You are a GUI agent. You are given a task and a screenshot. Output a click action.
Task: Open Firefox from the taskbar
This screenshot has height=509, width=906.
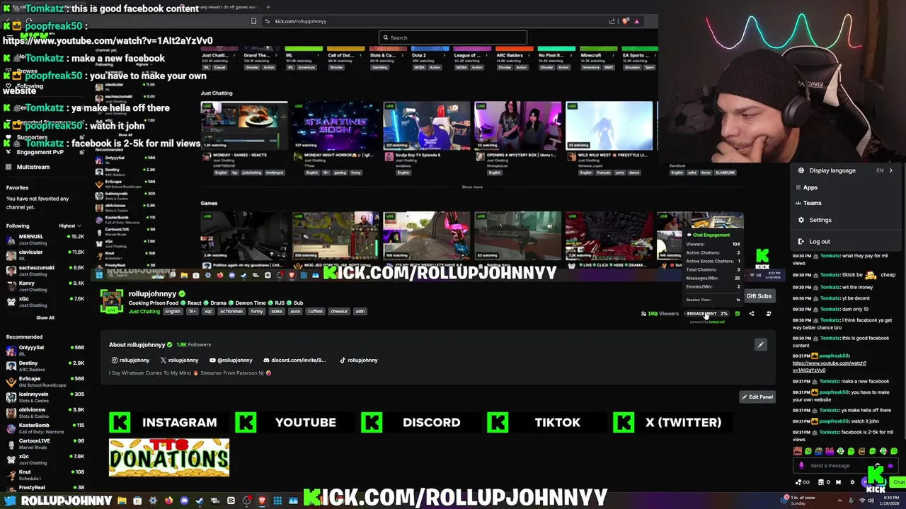pyautogui.click(x=168, y=501)
